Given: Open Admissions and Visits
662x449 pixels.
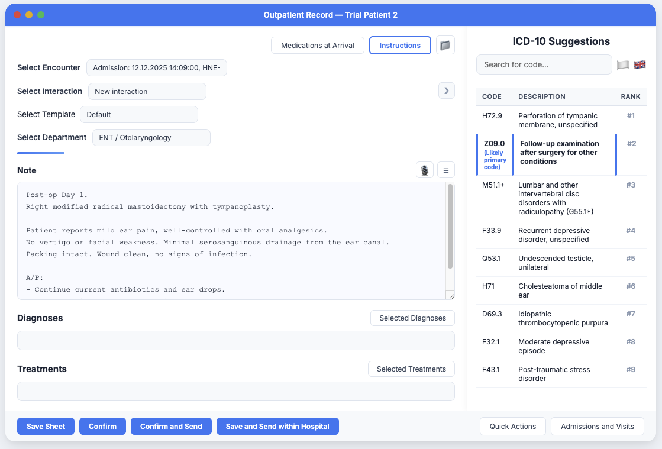Looking at the screenshot, I should pos(597,426).
